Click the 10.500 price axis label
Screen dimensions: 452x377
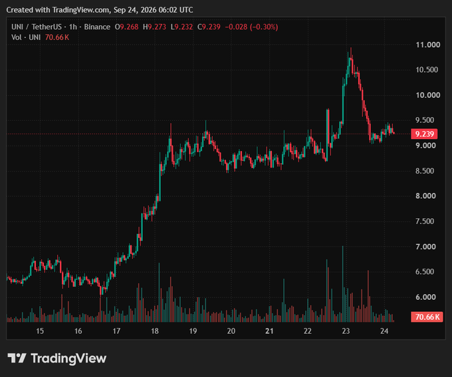427,70
